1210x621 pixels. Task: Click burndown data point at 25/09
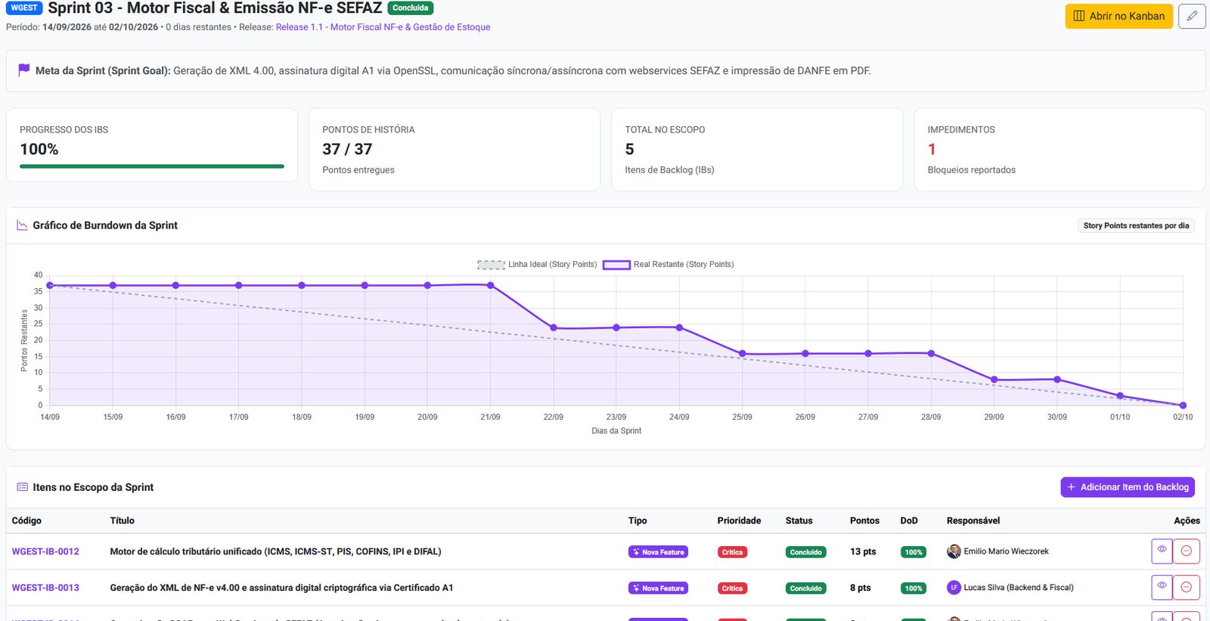point(742,354)
